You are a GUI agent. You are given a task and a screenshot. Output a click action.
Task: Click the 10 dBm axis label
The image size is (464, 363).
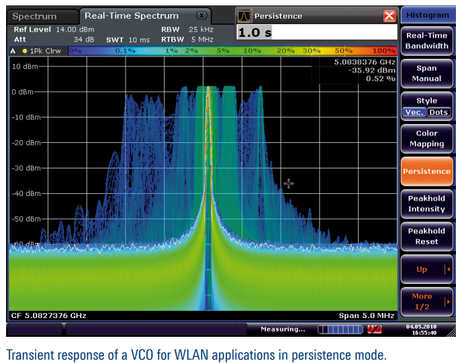point(25,66)
